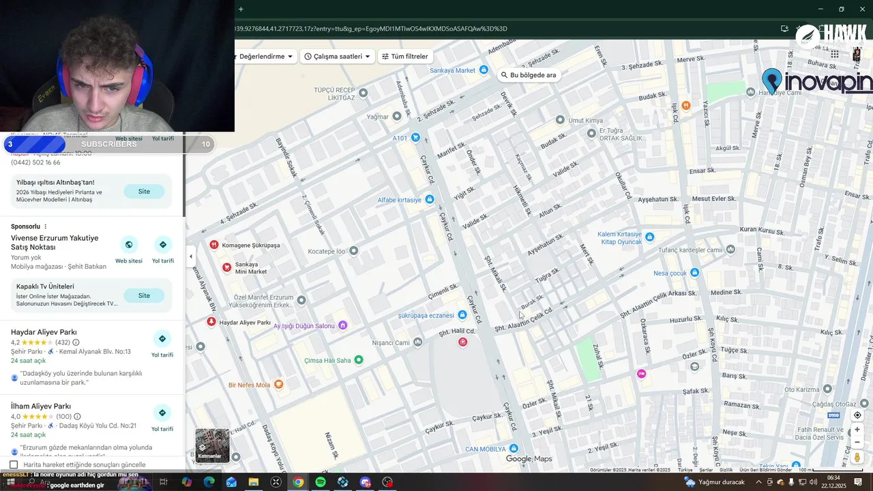Show info for Haydar Aliyev Parkı rating
Viewport: 873px width, 491px height.
[x=76, y=342]
